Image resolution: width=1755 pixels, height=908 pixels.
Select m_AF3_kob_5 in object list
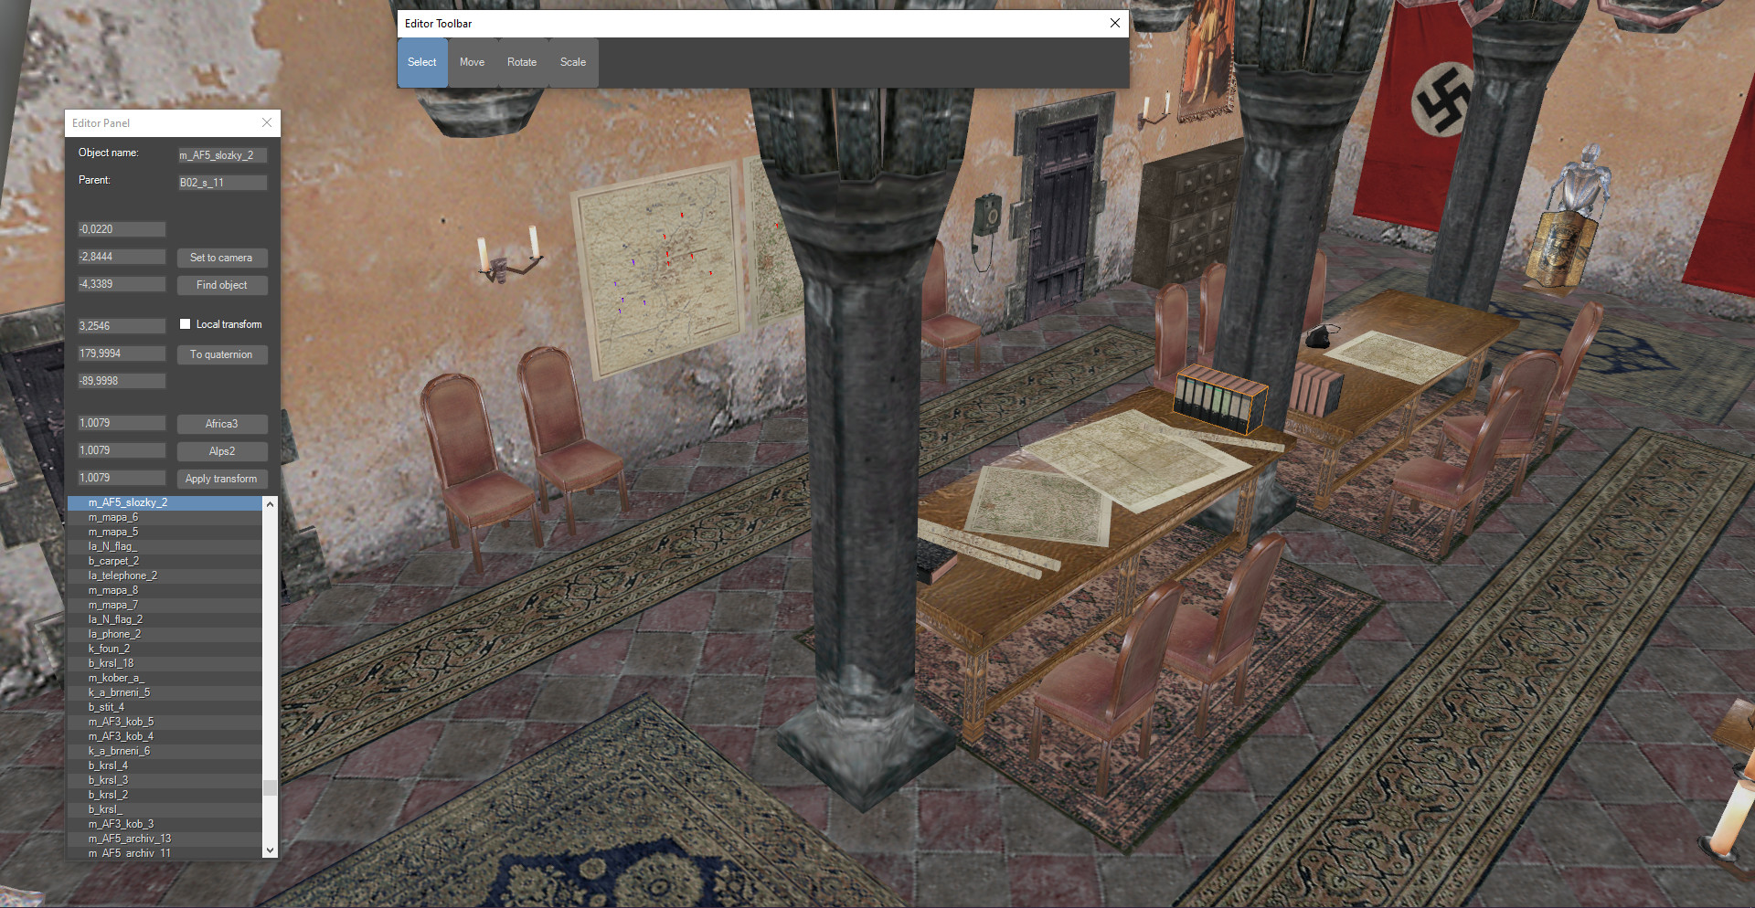165,722
